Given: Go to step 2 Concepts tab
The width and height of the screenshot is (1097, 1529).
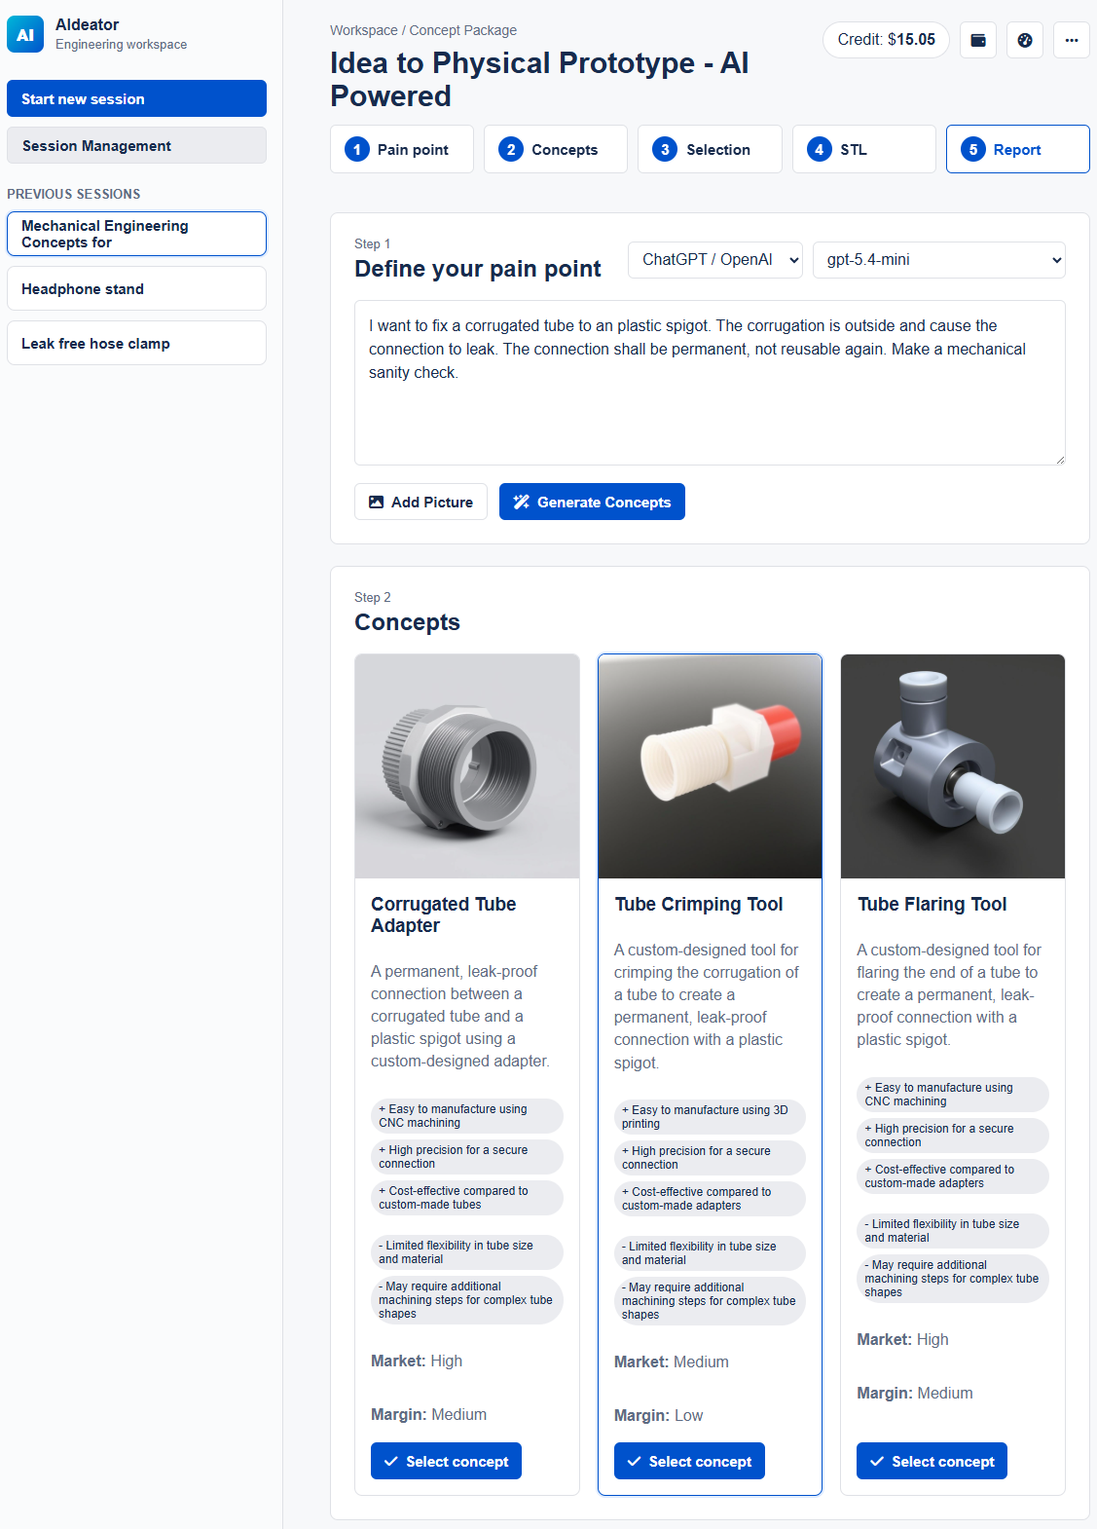Looking at the screenshot, I should pos(556,149).
